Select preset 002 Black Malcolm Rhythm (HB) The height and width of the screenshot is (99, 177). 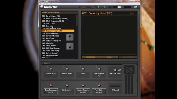coord(58,18)
